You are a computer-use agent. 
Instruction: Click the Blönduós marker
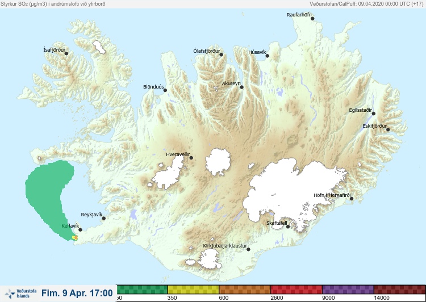point(165,90)
